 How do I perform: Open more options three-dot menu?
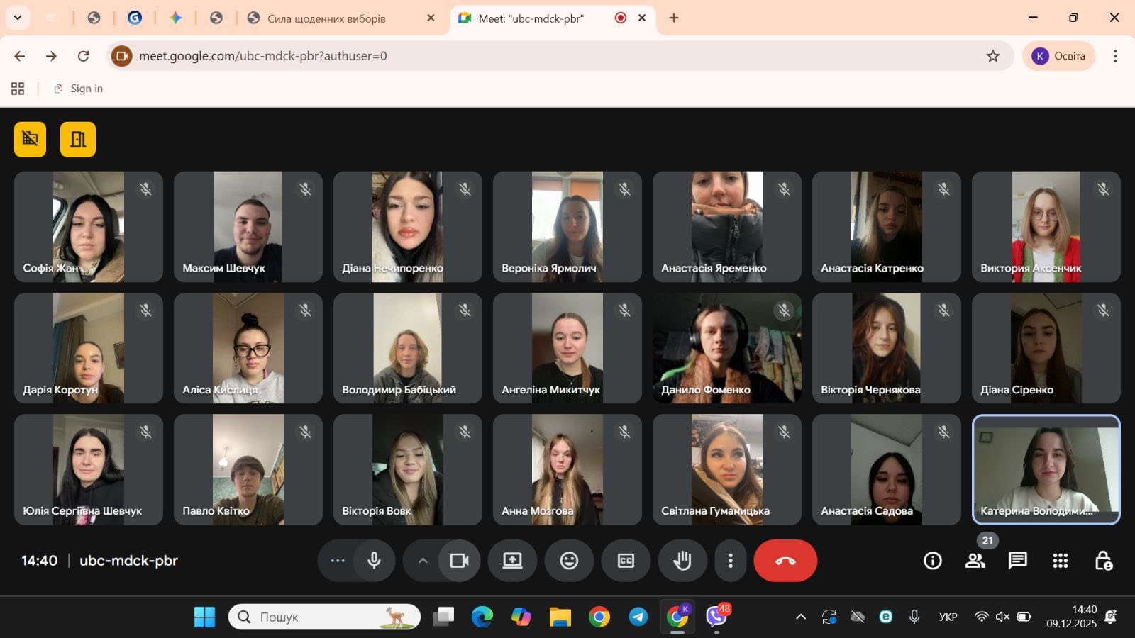point(730,561)
